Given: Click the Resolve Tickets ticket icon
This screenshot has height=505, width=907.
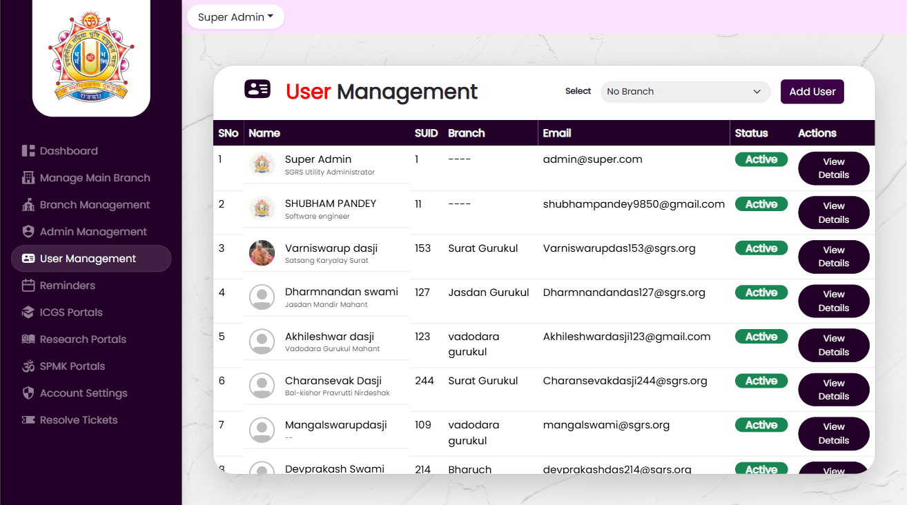Looking at the screenshot, I should pos(28,420).
